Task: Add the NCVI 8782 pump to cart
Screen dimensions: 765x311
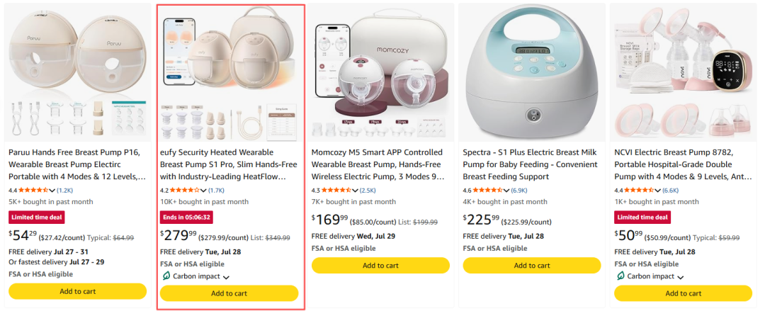Action: click(683, 293)
